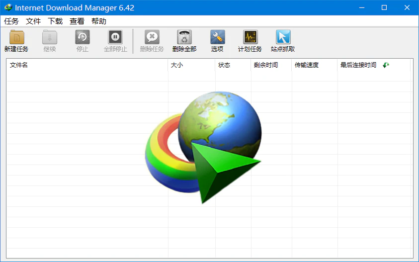
Task: Open the 查看 menu
Action: pyautogui.click(x=77, y=21)
